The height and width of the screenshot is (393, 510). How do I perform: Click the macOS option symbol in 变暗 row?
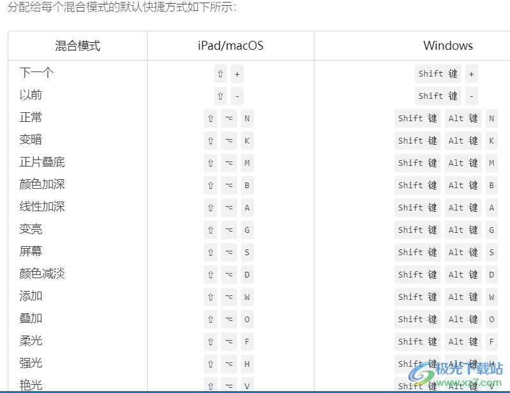[x=228, y=141]
